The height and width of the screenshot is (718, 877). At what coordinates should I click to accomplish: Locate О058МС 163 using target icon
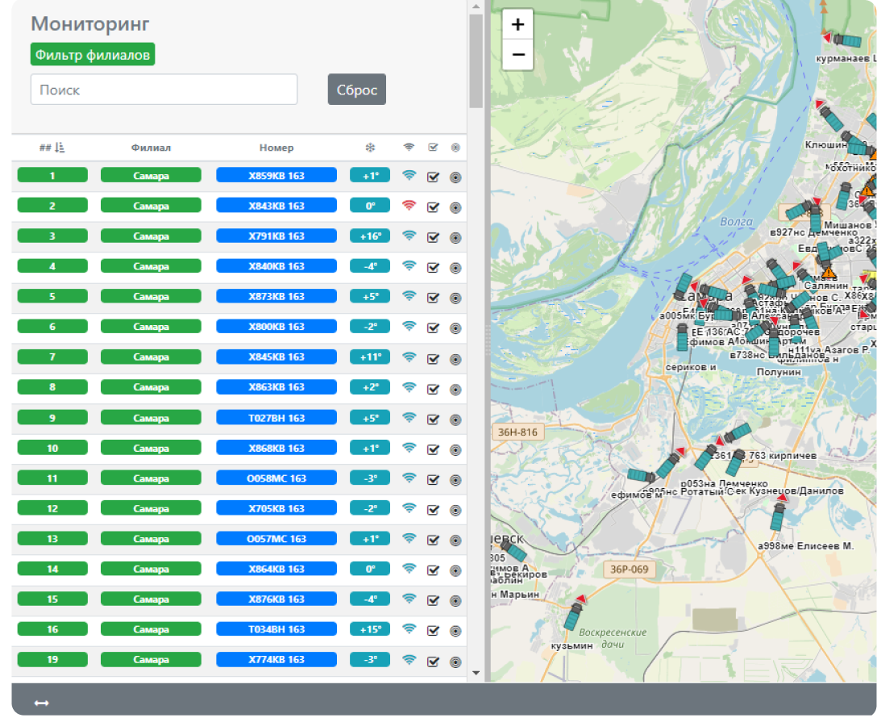[455, 480]
